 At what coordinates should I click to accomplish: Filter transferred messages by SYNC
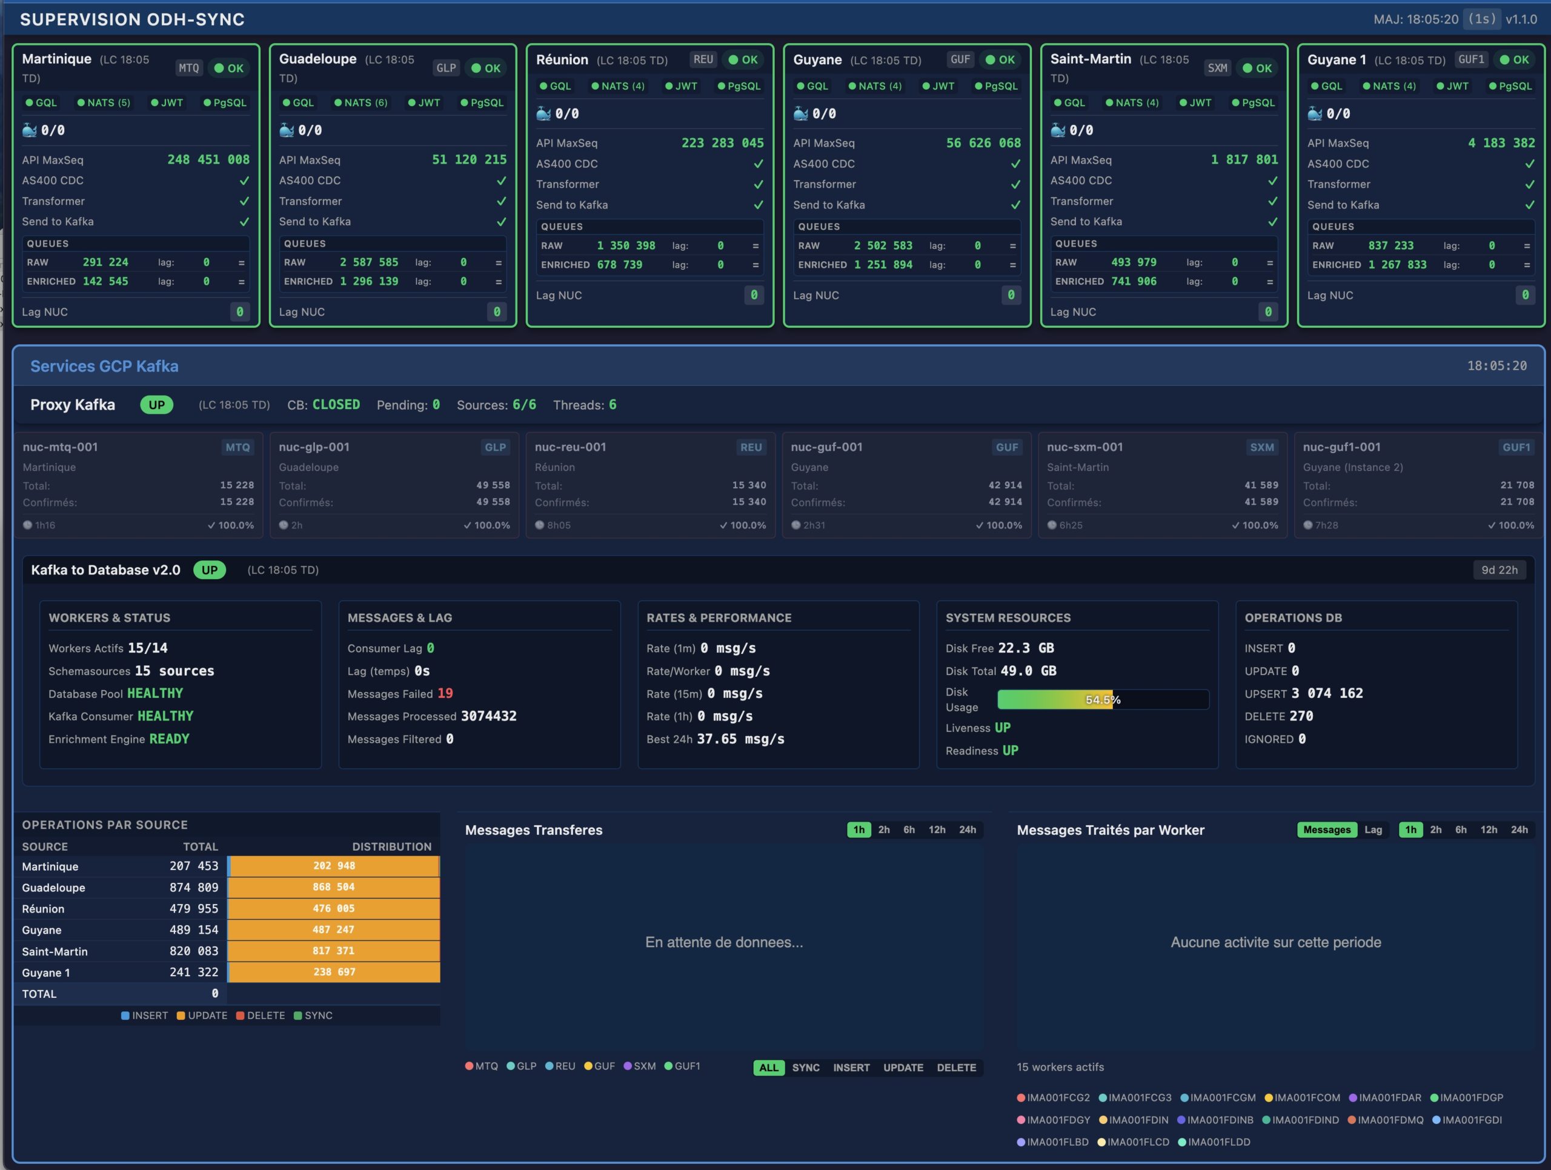point(806,1068)
